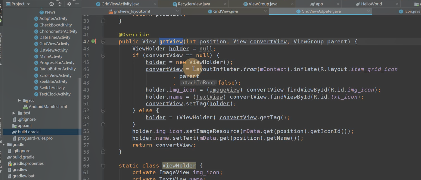This screenshot has width=421, height=180.
Task: Expand the res folder
Action: [x=20, y=101]
